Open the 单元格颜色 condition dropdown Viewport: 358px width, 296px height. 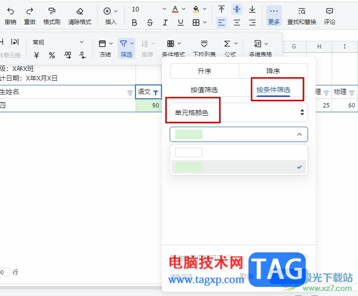click(239, 112)
